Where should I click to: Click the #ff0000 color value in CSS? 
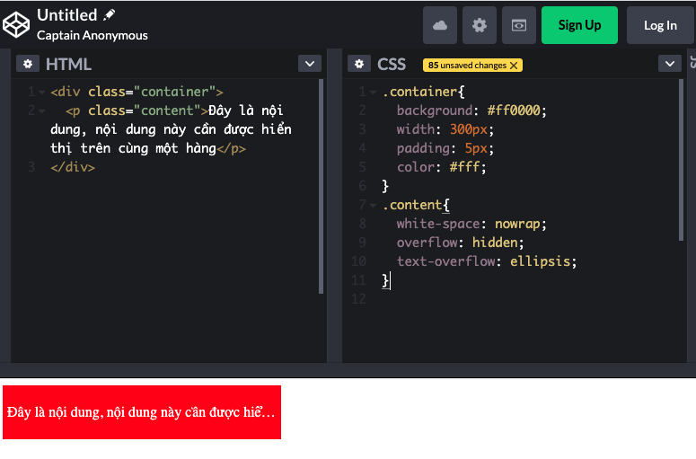tap(516, 110)
